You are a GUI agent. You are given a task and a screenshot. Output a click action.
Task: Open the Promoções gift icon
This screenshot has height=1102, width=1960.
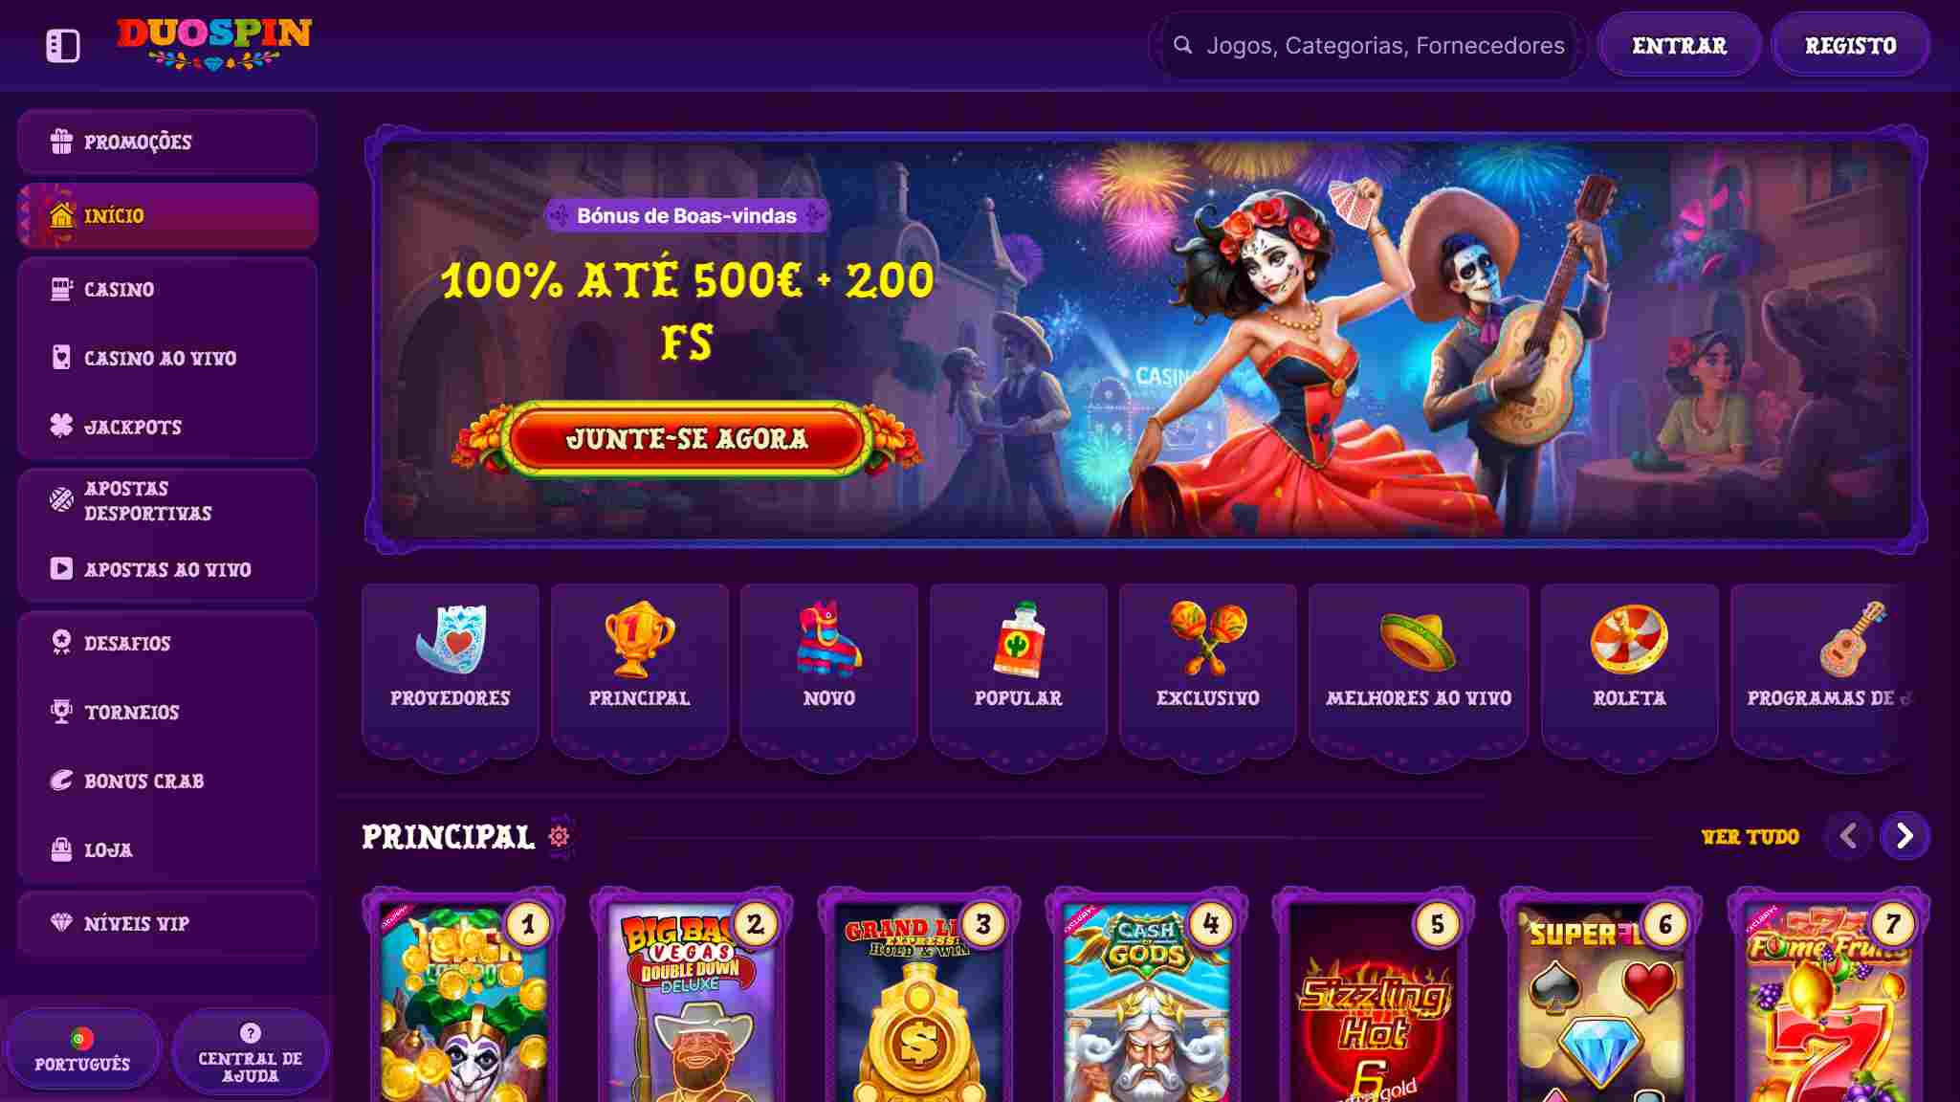(x=61, y=142)
